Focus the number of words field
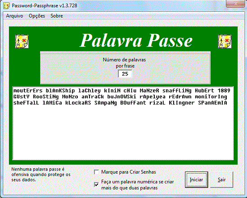Image resolution: width=247 pixels, height=198 pixels. point(125,74)
